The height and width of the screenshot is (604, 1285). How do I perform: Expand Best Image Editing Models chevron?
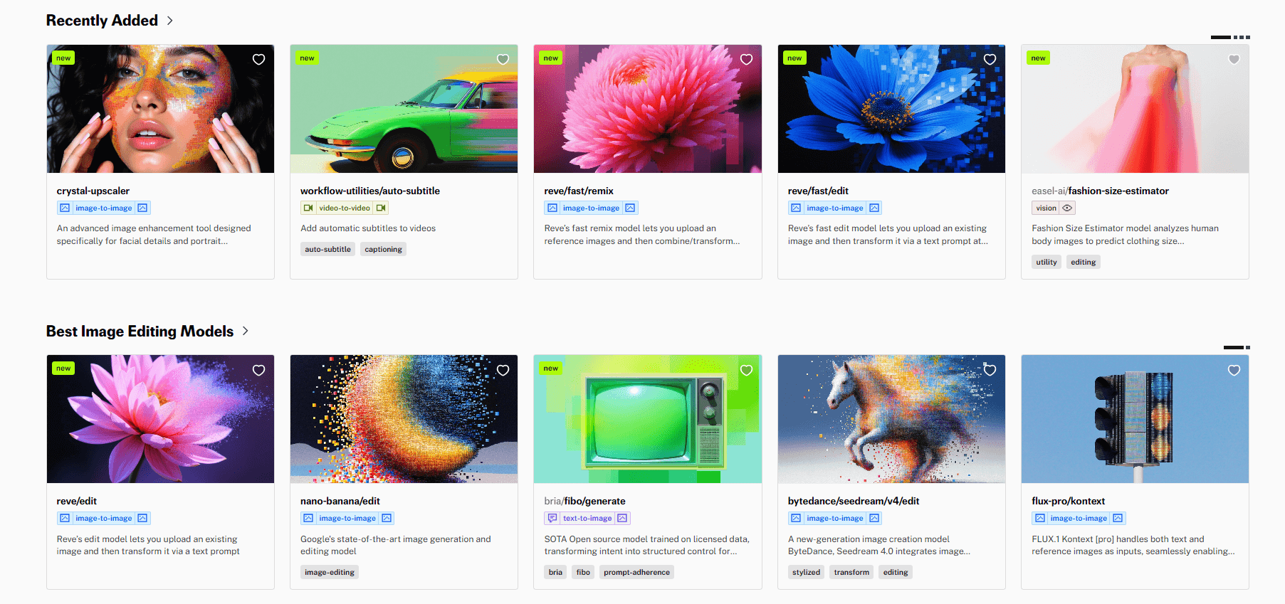(246, 332)
